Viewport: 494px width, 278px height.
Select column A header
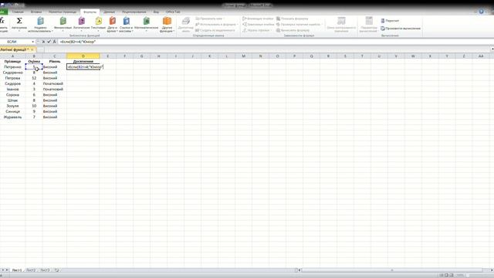click(x=12, y=56)
